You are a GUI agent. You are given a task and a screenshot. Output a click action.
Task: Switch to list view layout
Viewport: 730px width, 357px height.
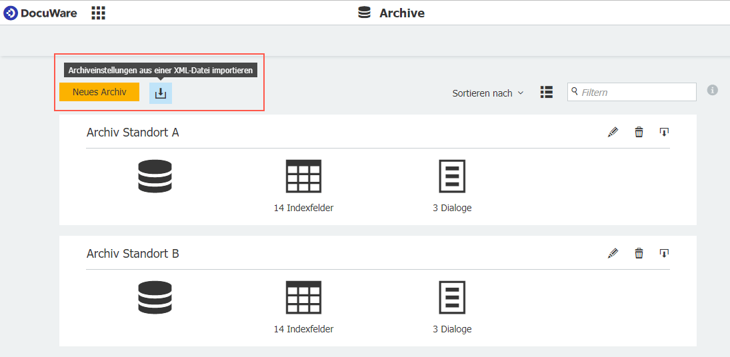click(547, 93)
